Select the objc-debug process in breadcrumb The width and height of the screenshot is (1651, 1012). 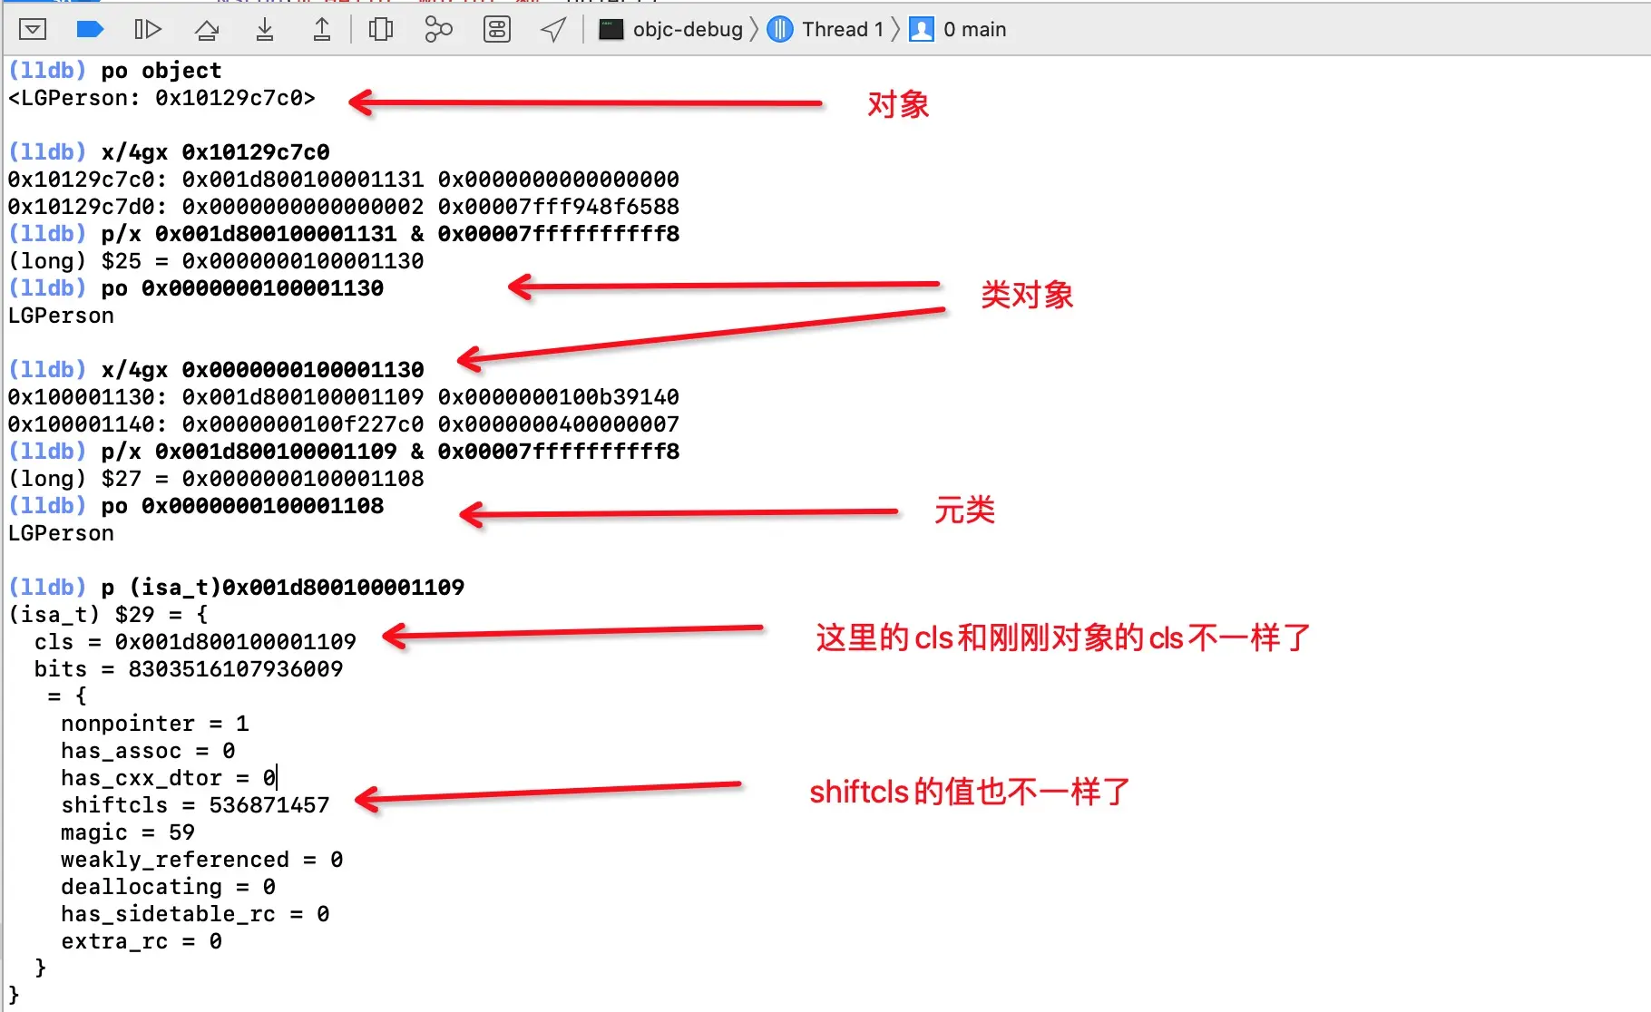(688, 30)
